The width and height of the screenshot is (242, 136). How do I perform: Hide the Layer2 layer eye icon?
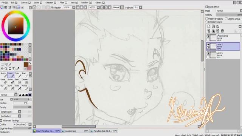[x=208, y=45]
